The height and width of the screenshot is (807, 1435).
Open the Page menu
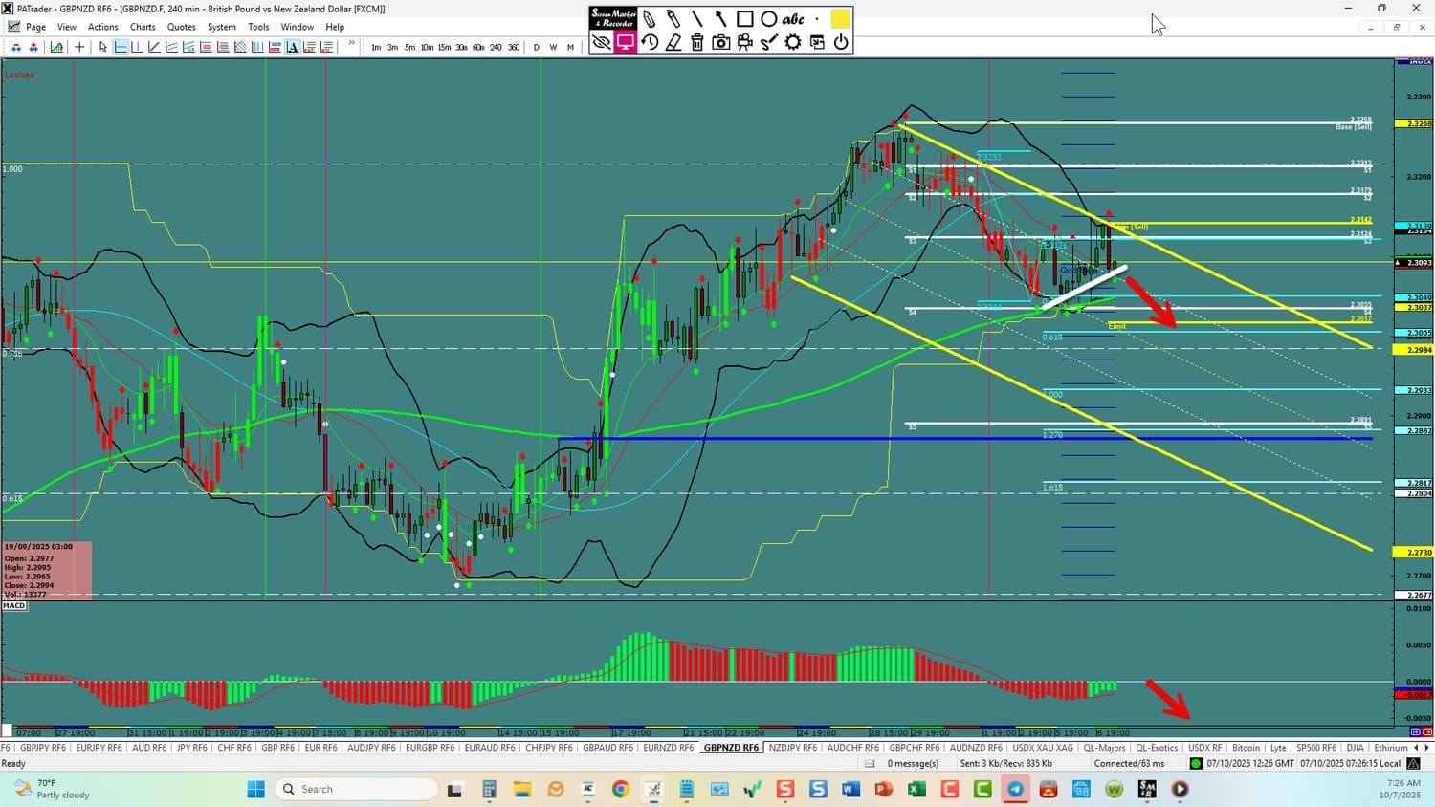[36, 27]
